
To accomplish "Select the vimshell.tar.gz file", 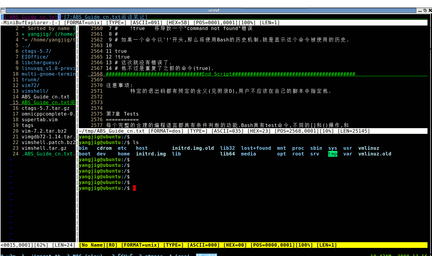I will coord(44,148).
